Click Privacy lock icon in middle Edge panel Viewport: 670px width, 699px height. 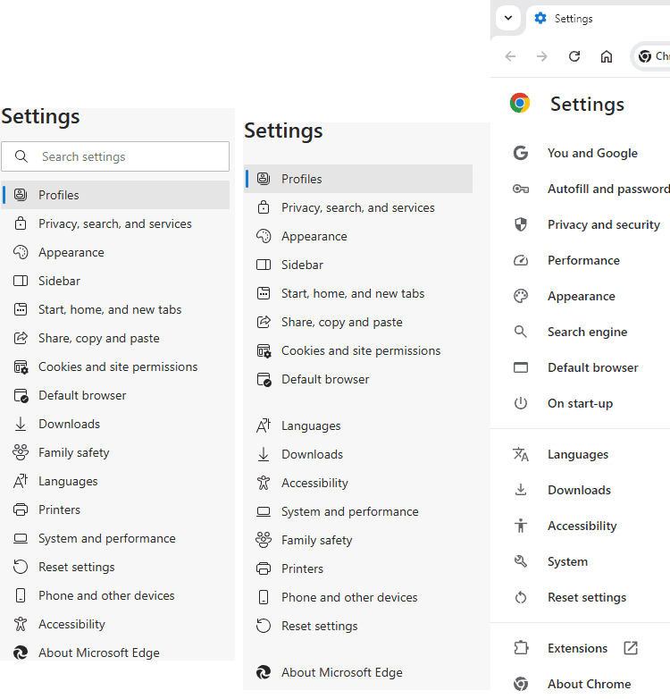264,207
